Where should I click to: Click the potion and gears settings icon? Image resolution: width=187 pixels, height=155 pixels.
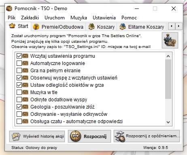170,40
